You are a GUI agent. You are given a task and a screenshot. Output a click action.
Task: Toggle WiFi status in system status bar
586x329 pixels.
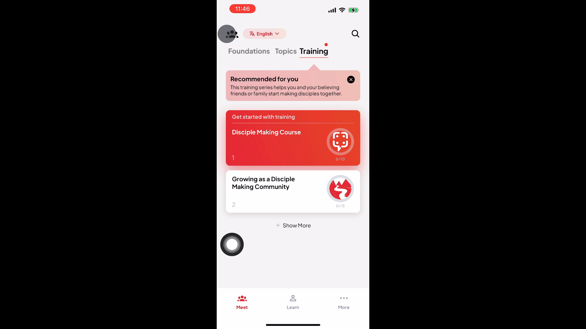point(342,10)
